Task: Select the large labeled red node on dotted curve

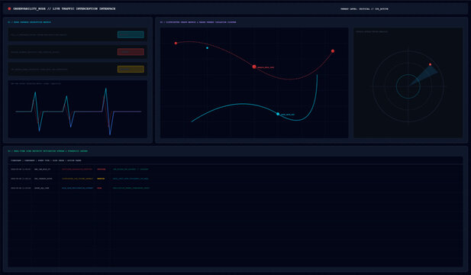Action: pos(254,66)
